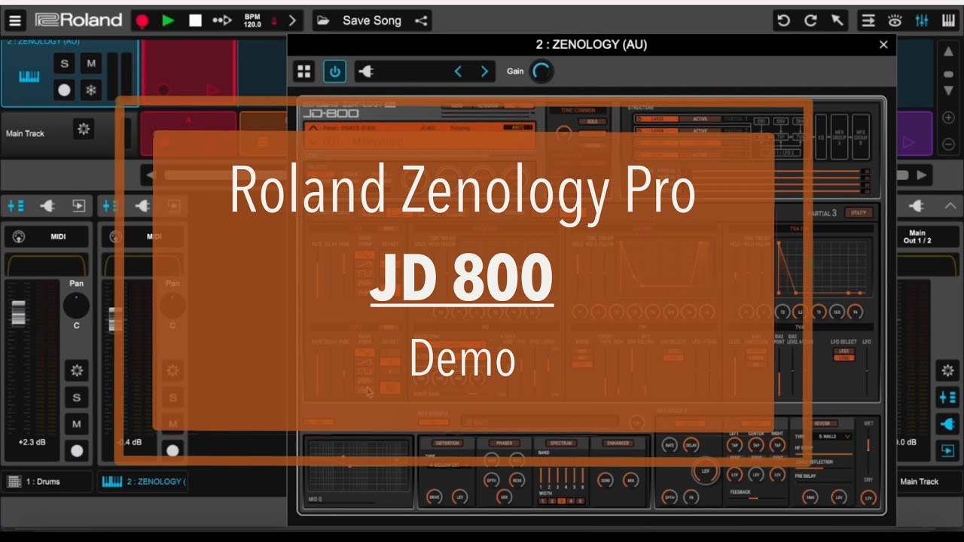Adjust the Drums strip Pan knob

tap(76, 306)
